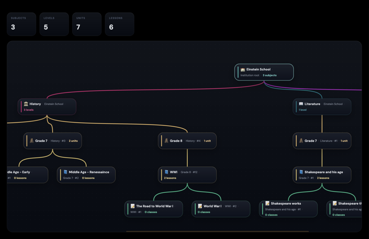Click the '3 subjects' label on Einstein School
The width and height of the screenshot is (369, 239).
pyautogui.click(x=270, y=75)
